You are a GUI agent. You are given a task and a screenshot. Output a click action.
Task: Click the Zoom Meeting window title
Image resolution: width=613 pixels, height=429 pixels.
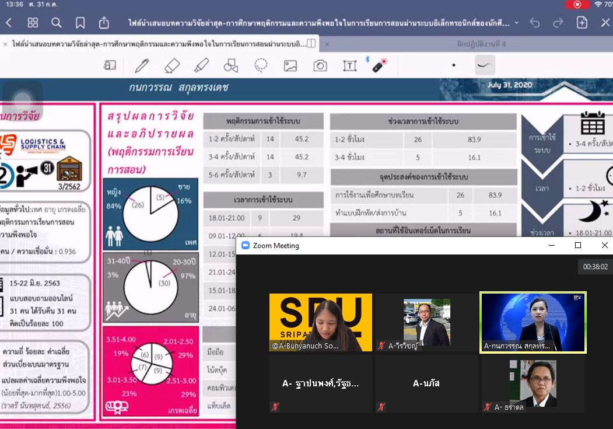(276, 246)
